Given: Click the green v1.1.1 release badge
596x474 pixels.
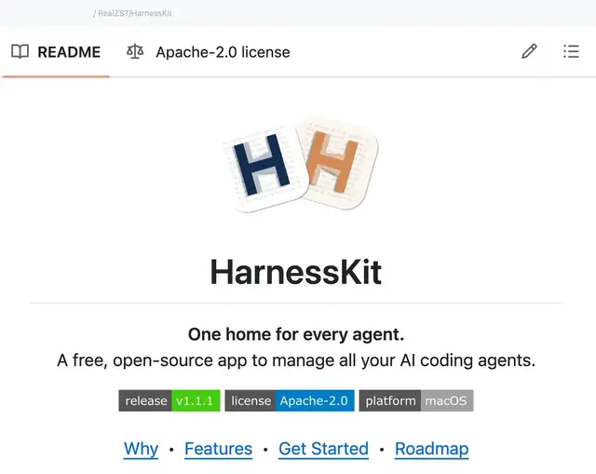Looking at the screenshot, I should click(x=169, y=400).
